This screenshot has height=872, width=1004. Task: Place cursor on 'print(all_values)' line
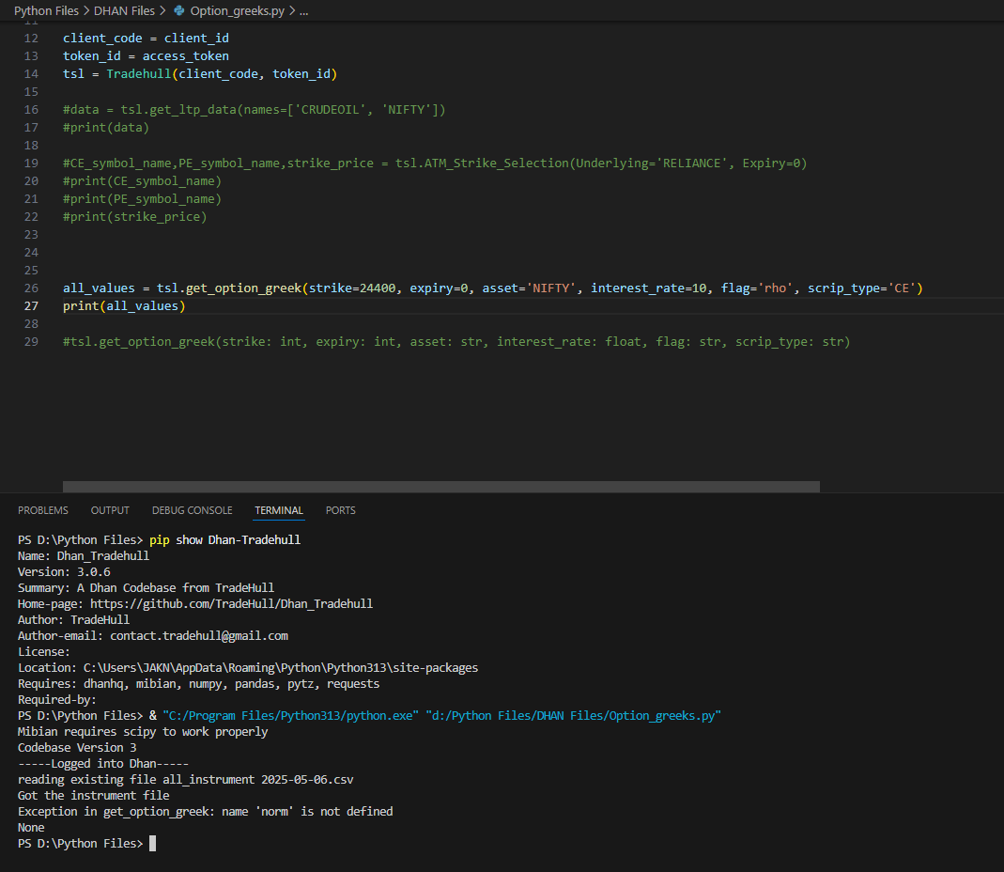[124, 306]
